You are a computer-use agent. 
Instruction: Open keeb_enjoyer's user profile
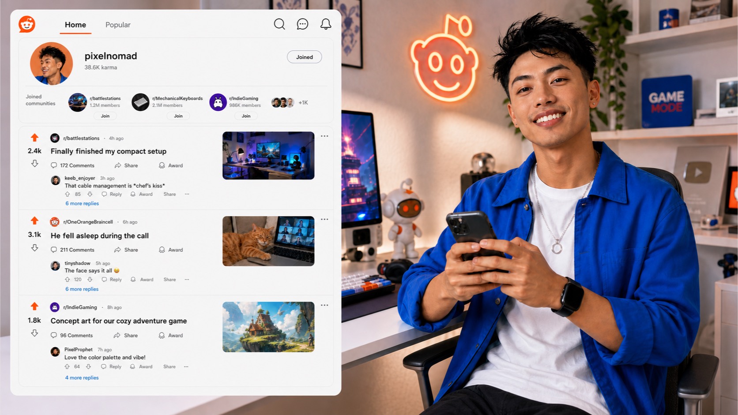pyautogui.click(x=79, y=178)
